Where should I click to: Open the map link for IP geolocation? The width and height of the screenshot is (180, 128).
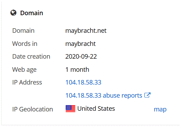point(160,109)
